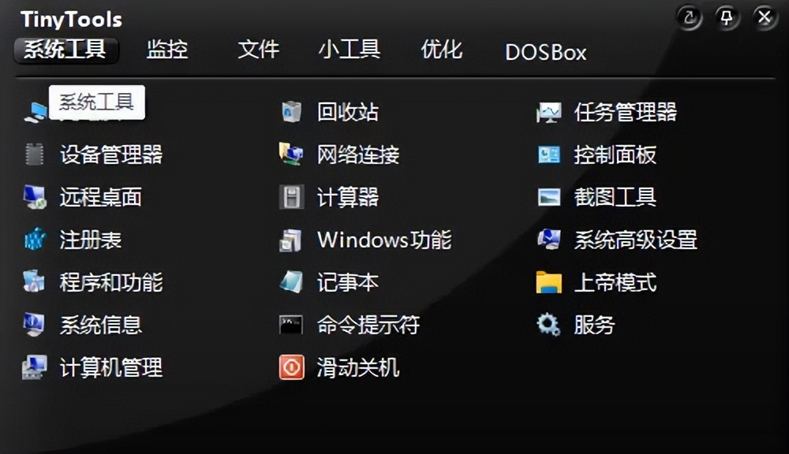This screenshot has height=454, width=789.
Task: Open the 命令提示符 console icon
Action: (x=291, y=325)
